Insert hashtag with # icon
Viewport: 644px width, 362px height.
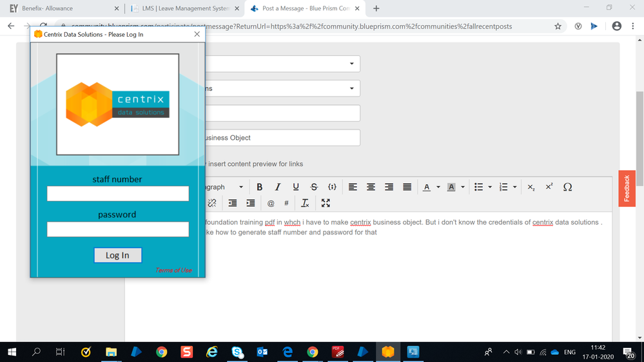pos(286,203)
